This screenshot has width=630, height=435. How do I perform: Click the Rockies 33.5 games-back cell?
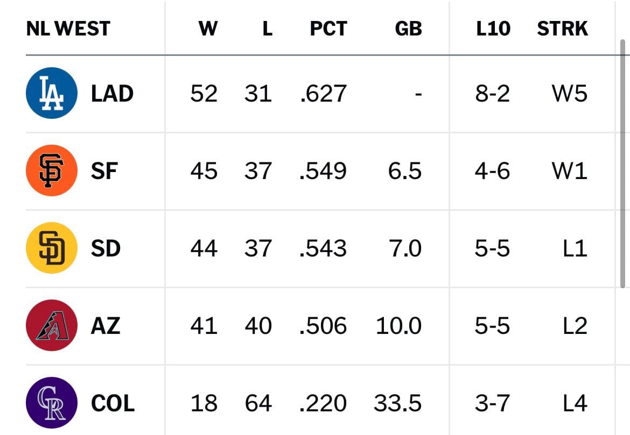(397, 403)
